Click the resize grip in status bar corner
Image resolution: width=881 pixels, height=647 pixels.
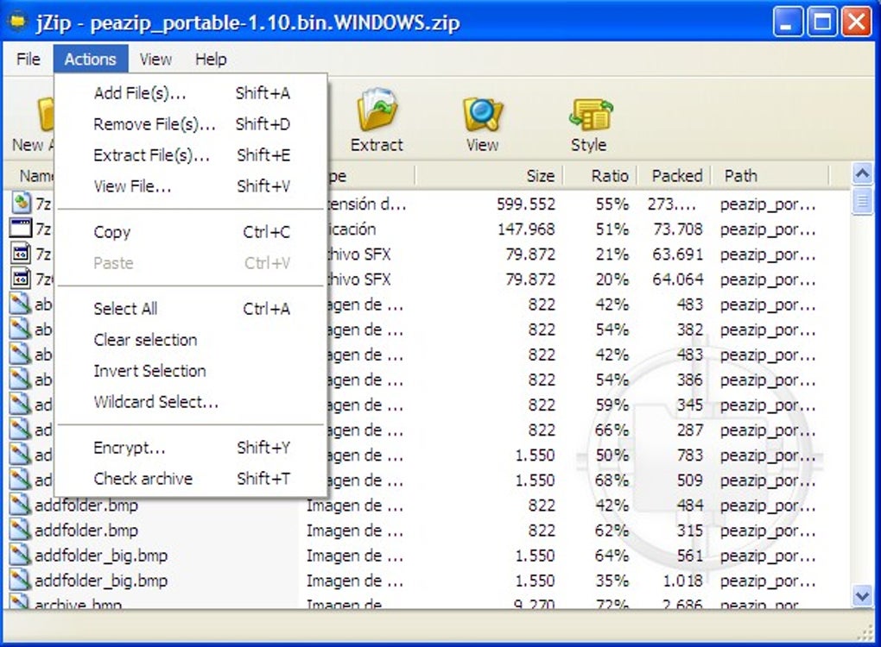(x=867, y=633)
